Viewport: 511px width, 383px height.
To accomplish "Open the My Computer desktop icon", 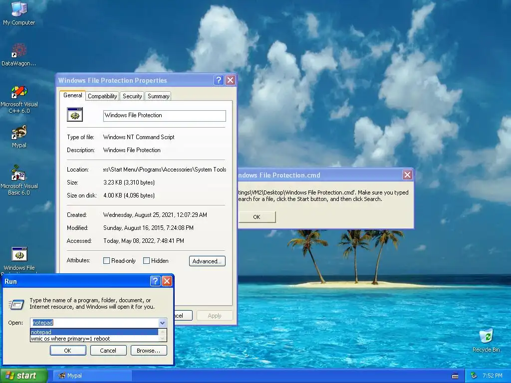I will click(x=19, y=13).
